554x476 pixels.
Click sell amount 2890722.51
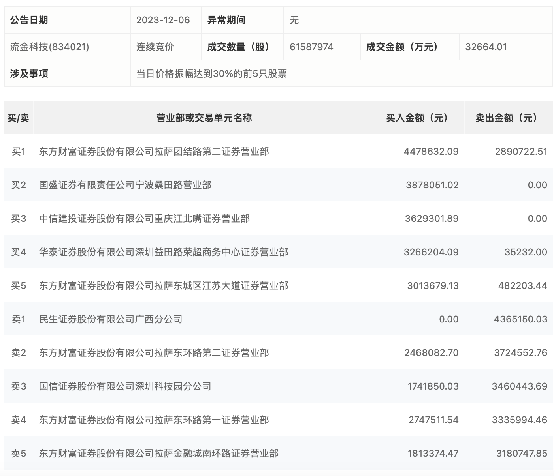pos(521,152)
